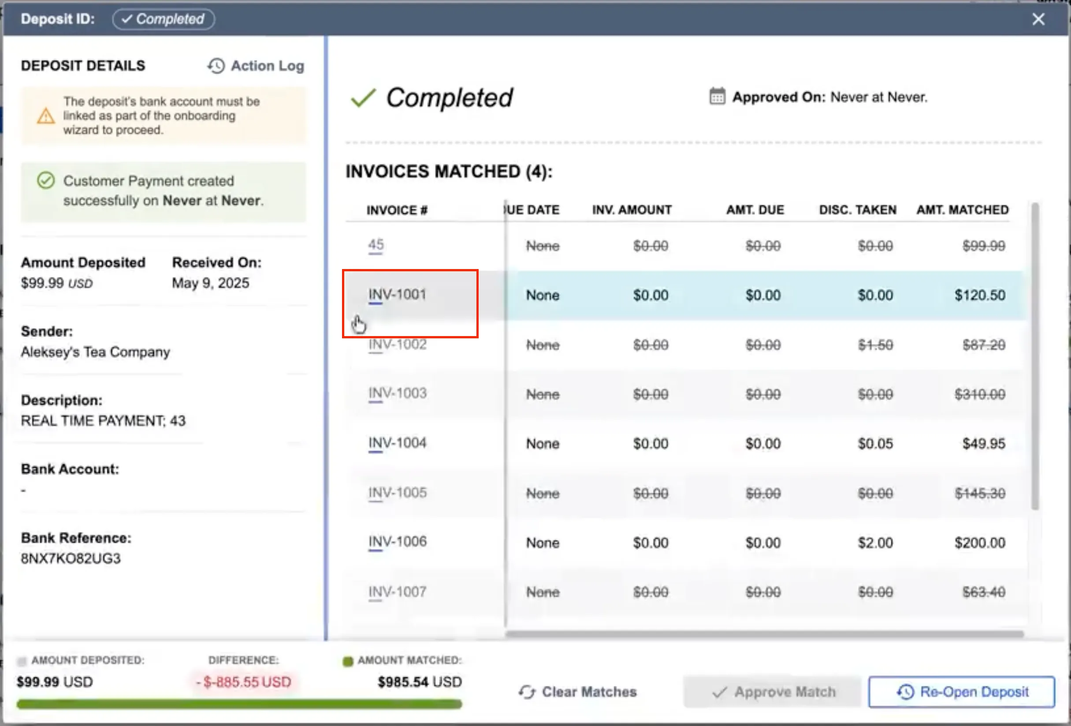Click the sender Aleksey's Tea Company
Image resolution: width=1071 pixels, height=726 pixels.
(x=95, y=352)
